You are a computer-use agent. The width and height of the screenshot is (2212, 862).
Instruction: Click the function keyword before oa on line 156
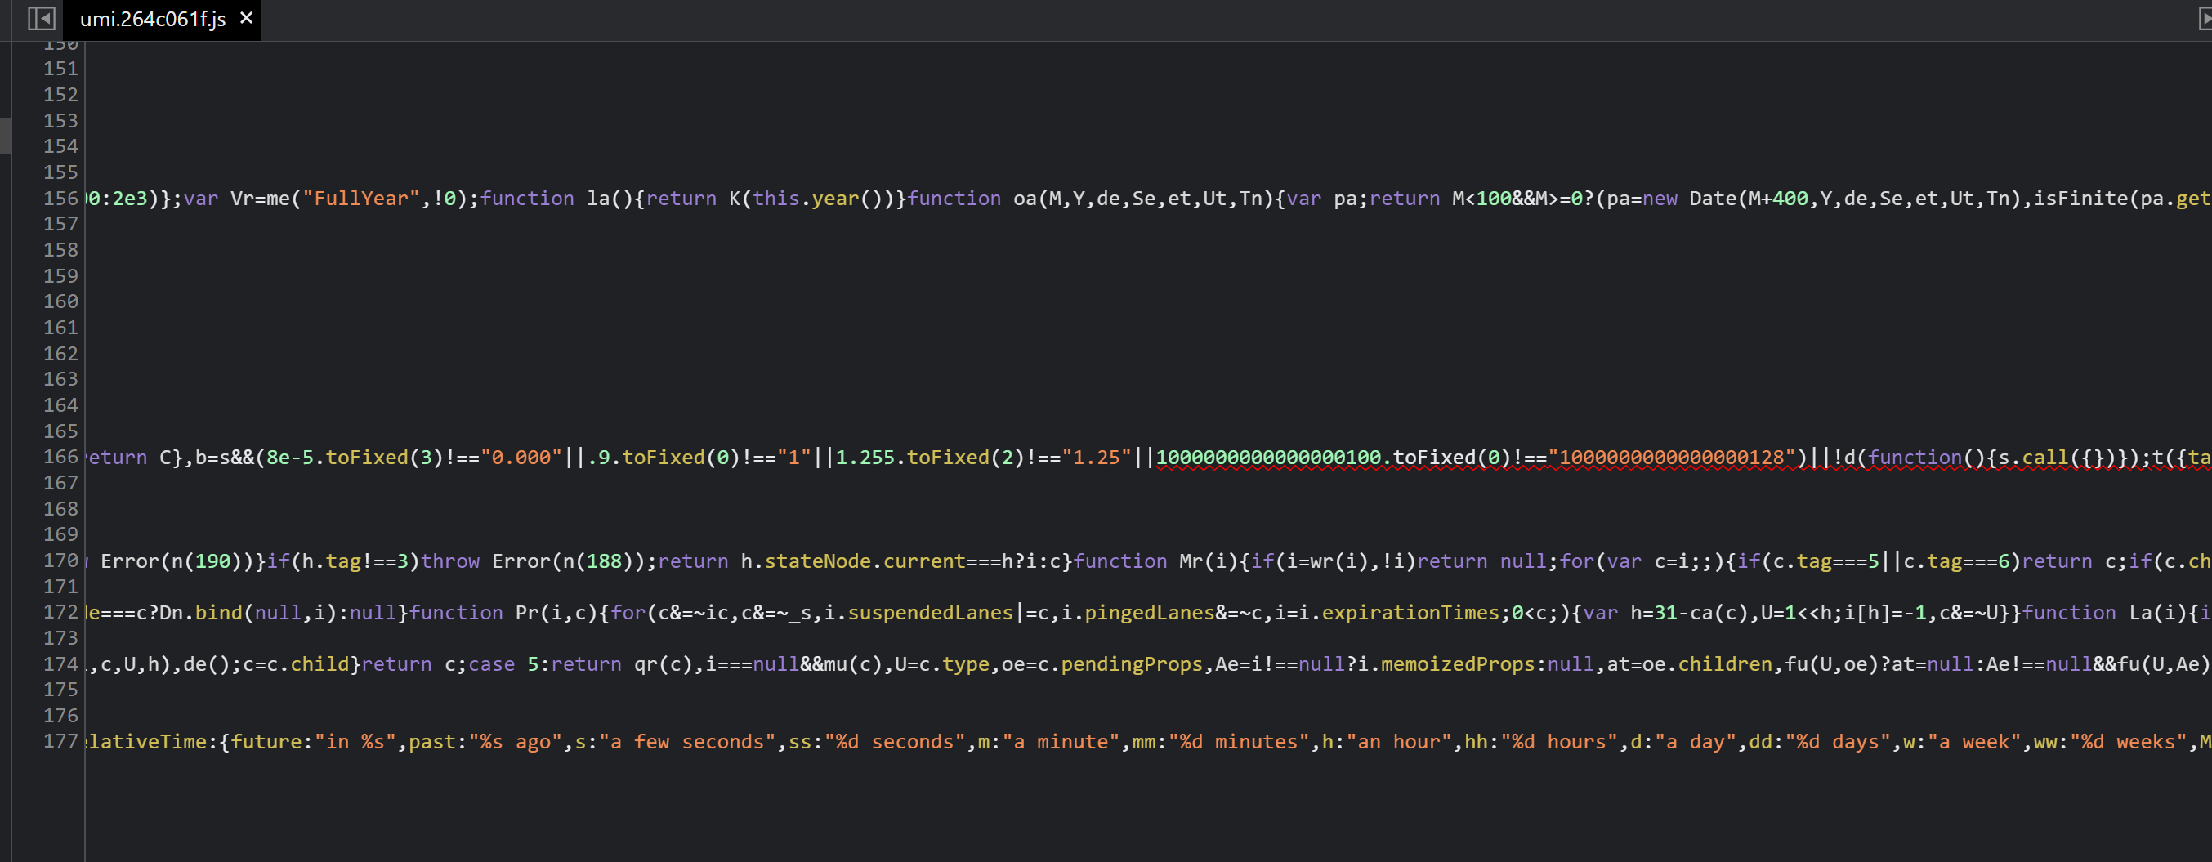coord(955,198)
